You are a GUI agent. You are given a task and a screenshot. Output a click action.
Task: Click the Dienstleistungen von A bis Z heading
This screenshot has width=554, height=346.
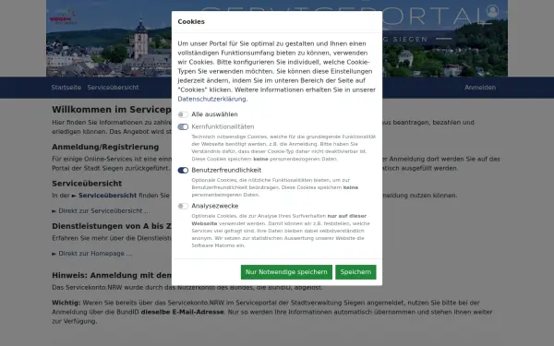[112, 226]
